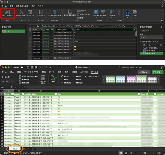Toggle the 自動保存 AutoSave switch
The height and width of the screenshot is (155, 165).
tap(23, 67)
